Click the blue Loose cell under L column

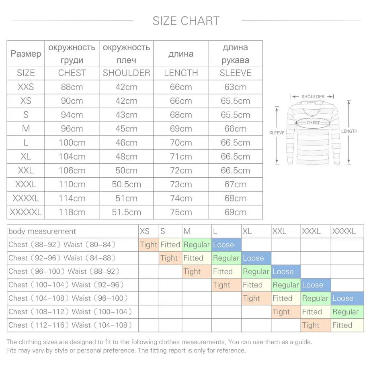226,245
